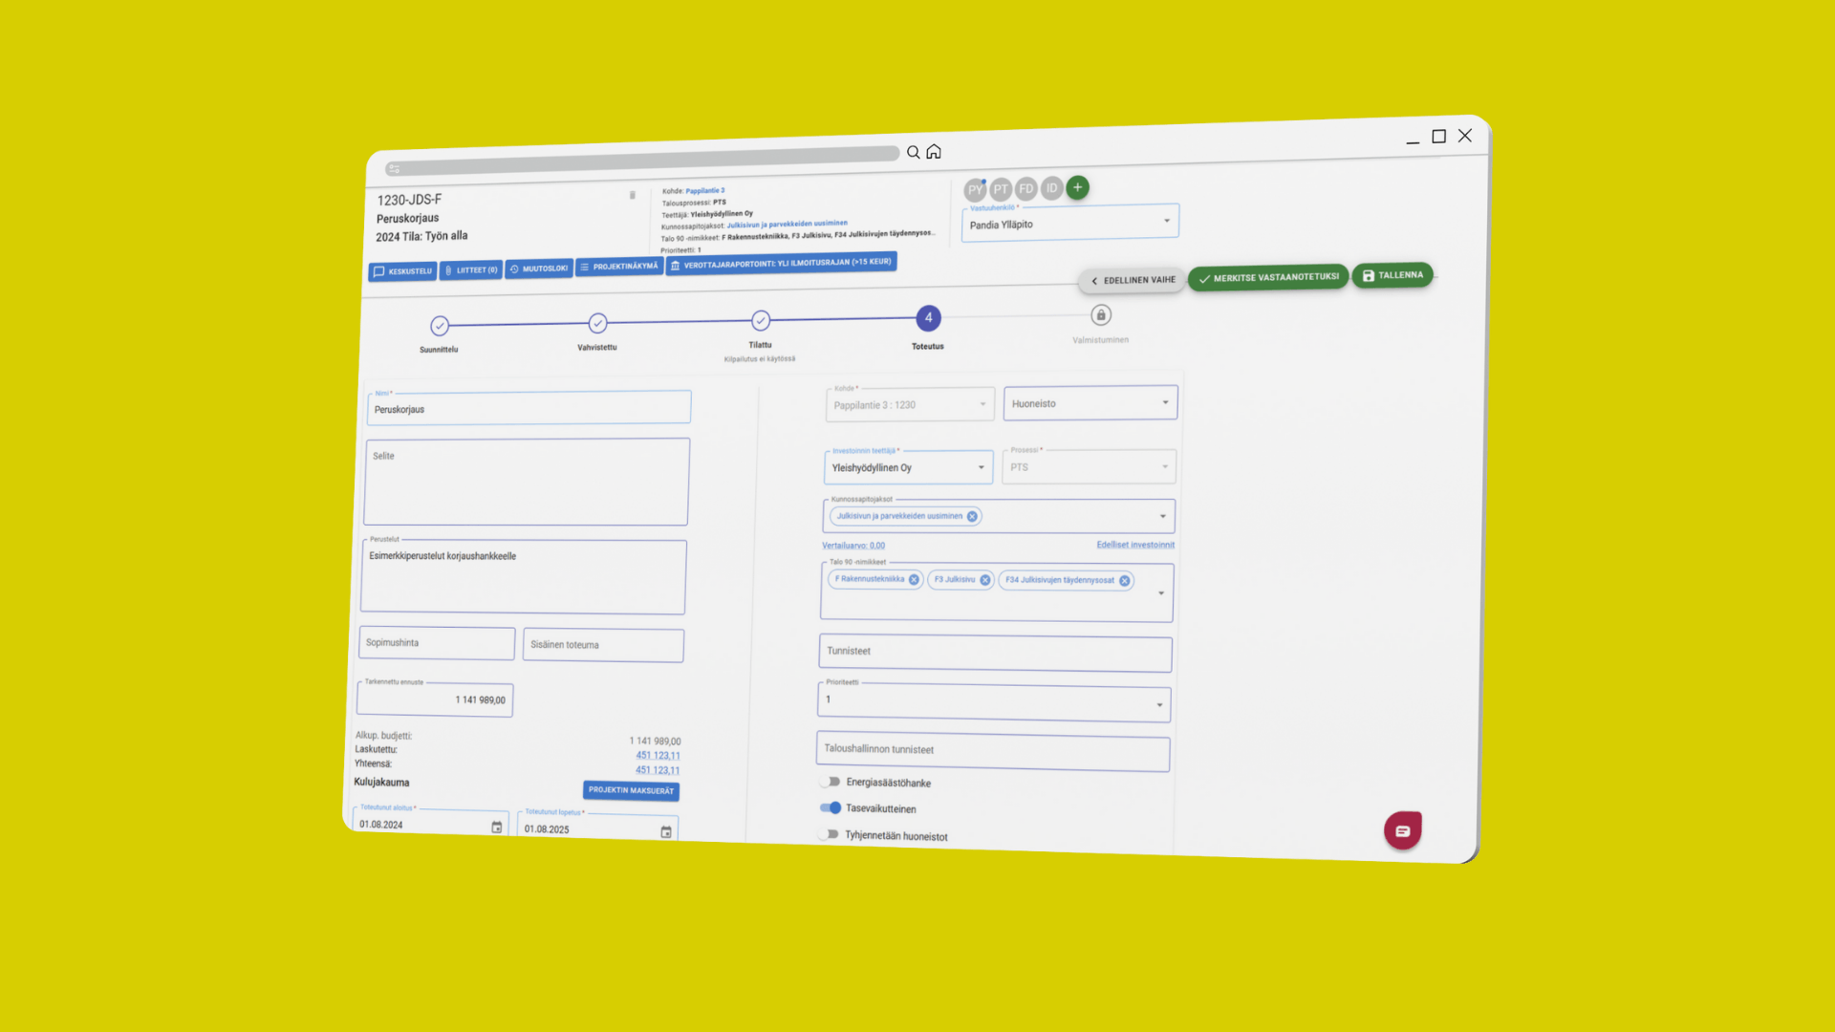Open the Edelliset investoinnit link
Viewport: 1835px width, 1032px height.
point(1135,545)
